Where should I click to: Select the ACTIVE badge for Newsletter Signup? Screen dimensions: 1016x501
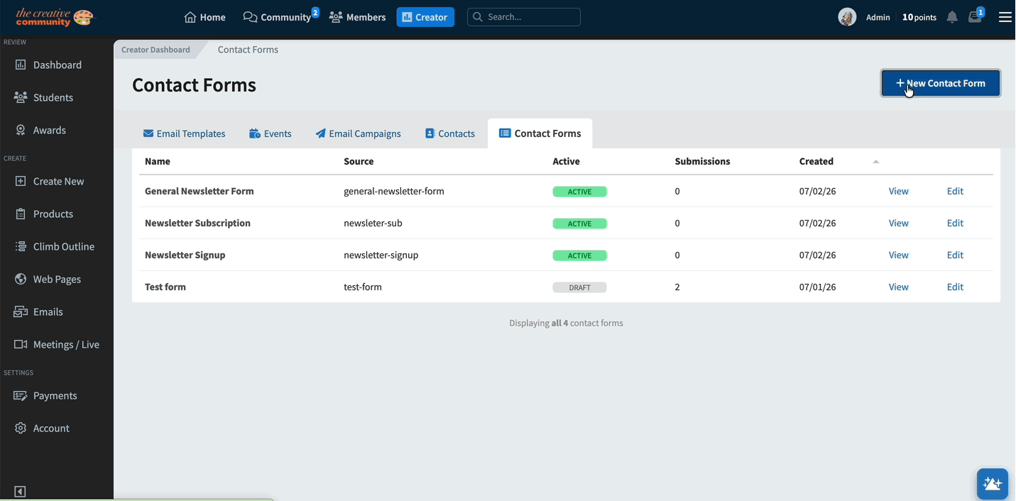coord(579,255)
